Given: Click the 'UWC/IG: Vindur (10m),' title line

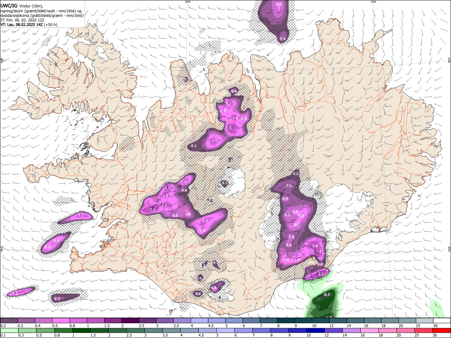Looking at the screenshot, I should coord(21,6).
